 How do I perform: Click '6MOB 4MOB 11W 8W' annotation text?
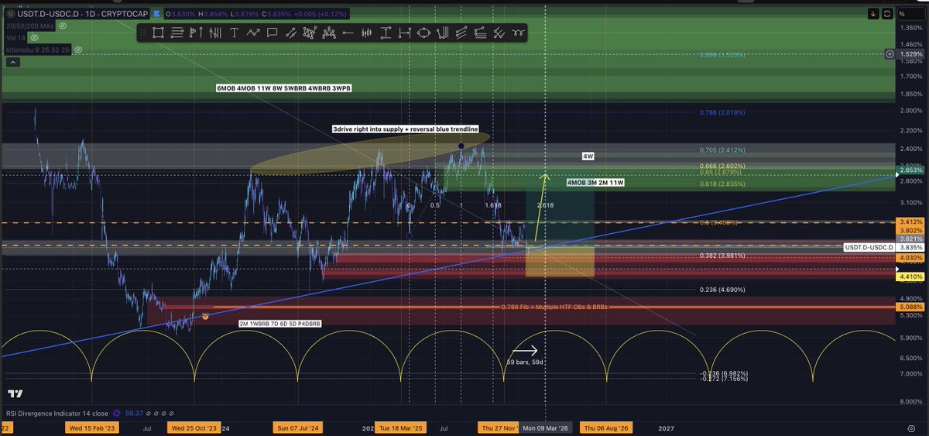click(x=284, y=89)
